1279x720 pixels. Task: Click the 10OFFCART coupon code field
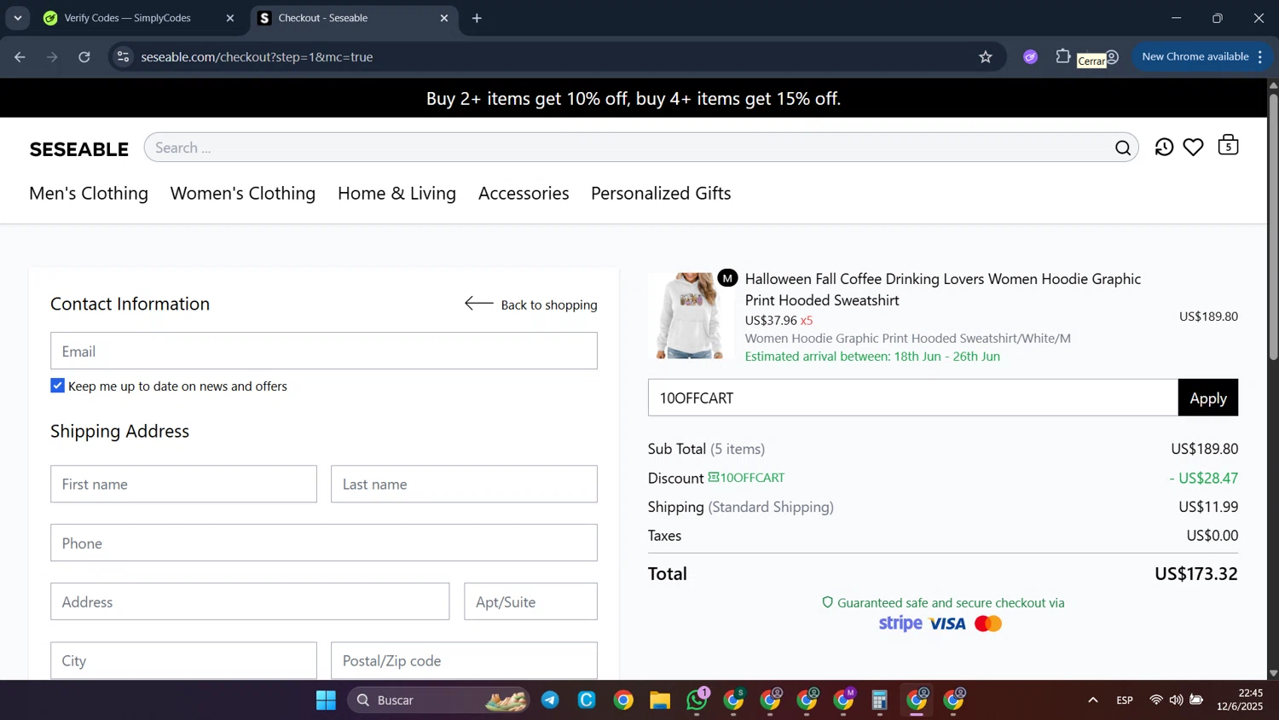pos(912,398)
